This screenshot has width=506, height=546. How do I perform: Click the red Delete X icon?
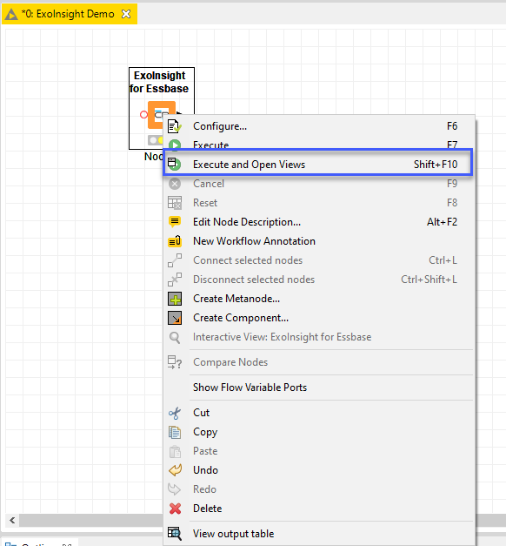175,509
